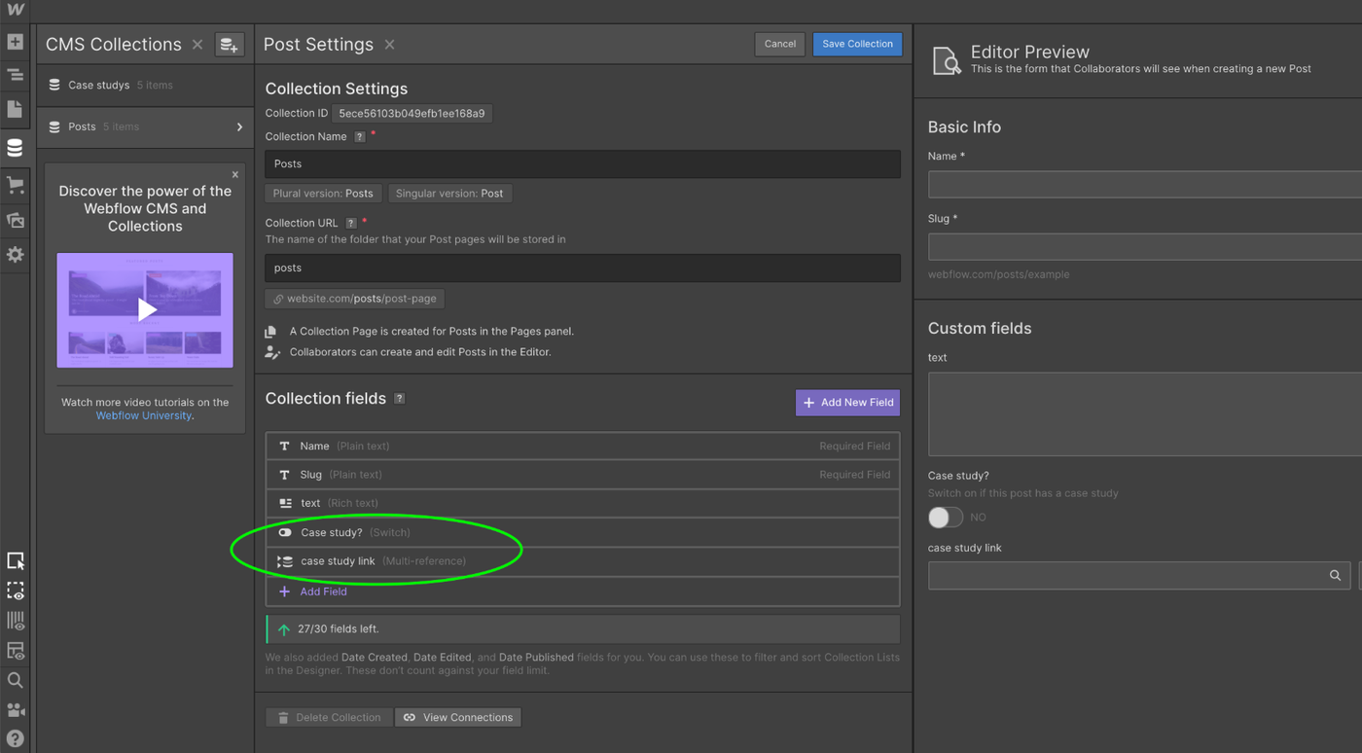
Task: Click the search icon in case study link field
Action: 1335,576
